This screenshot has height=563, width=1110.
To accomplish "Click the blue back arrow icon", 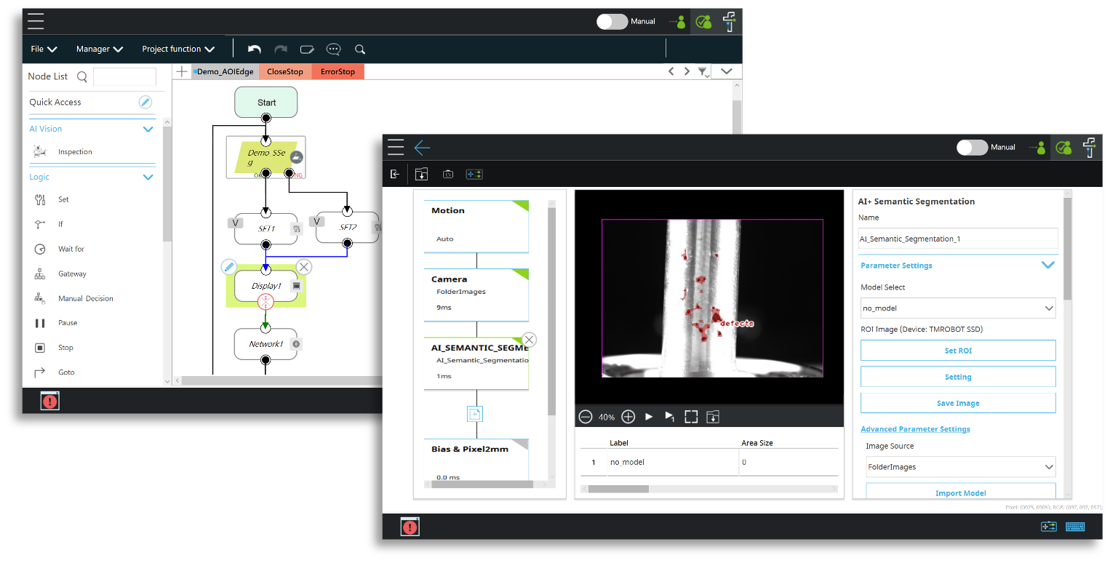I will click(x=422, y=148).
